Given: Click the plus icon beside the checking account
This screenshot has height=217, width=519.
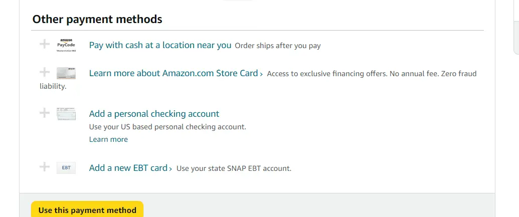Looking at the screenshot, I should click(x=45, y=113).
